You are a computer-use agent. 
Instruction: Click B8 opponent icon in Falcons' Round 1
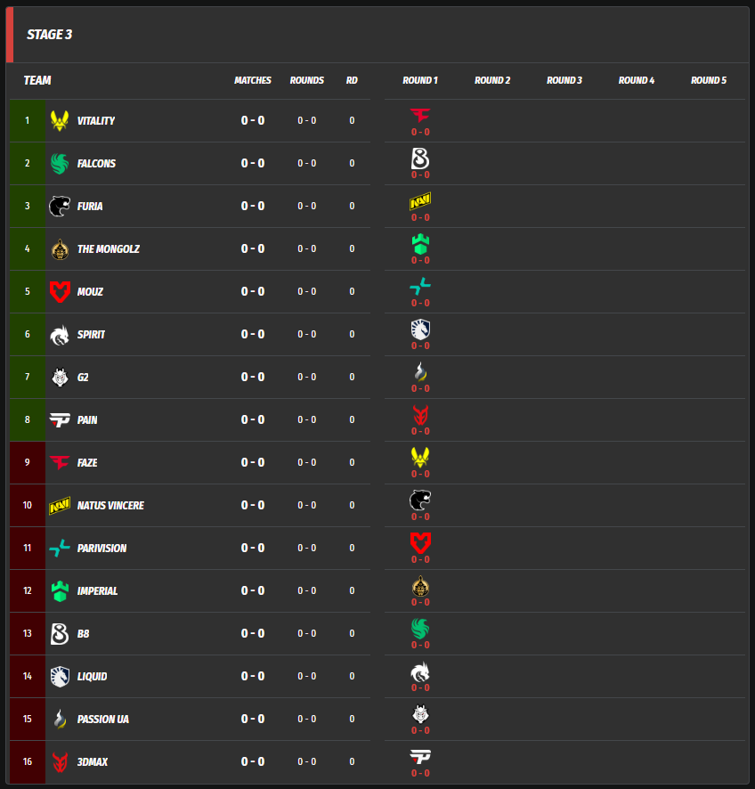click(420, 158)
